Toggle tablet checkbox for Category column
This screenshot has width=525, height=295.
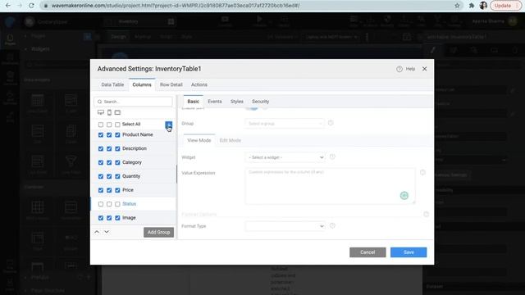(x=117, y=162)
